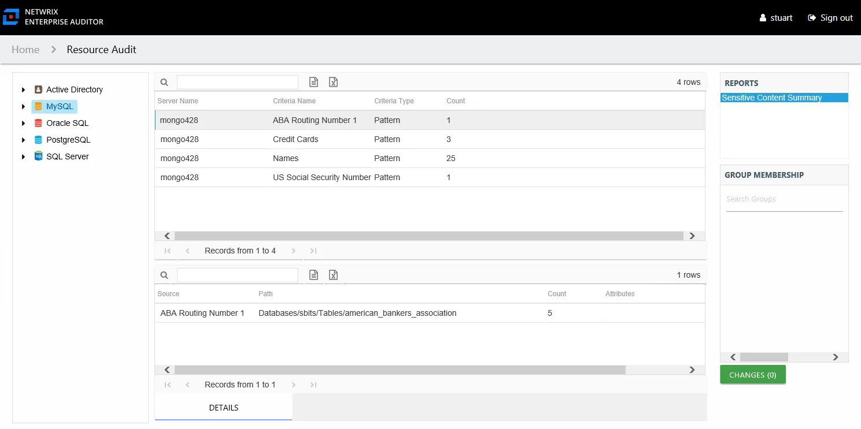Click Group Membership scrollbar right arrow
The height and width of the screenshot is (429, 861).
pyautogui.click(x=835, y=357)
